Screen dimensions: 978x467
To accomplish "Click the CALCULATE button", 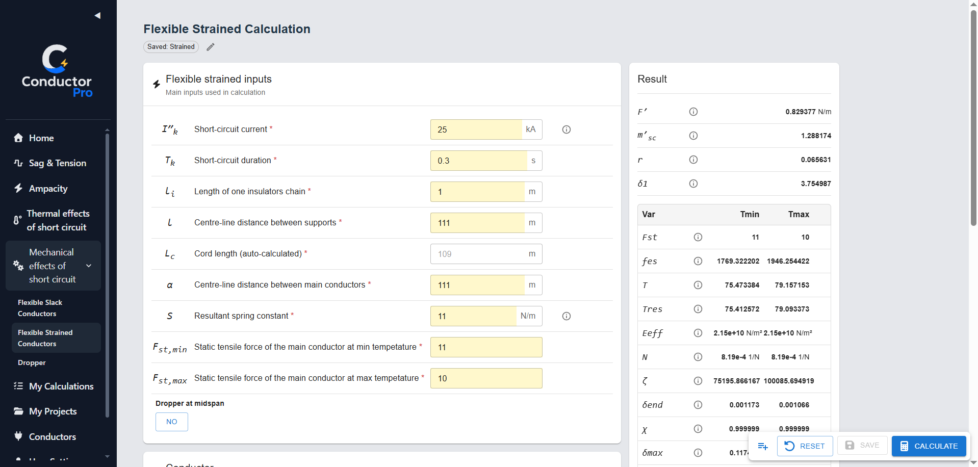I will (929, 446).
